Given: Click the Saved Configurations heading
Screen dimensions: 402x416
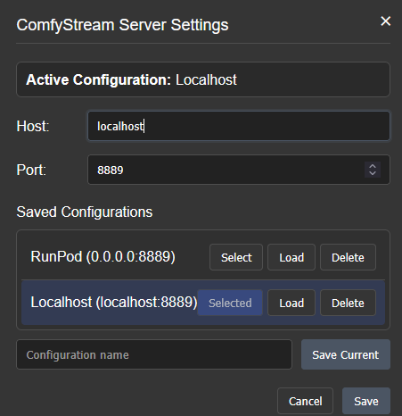Looking at the screenshot, I should (85, 212).
